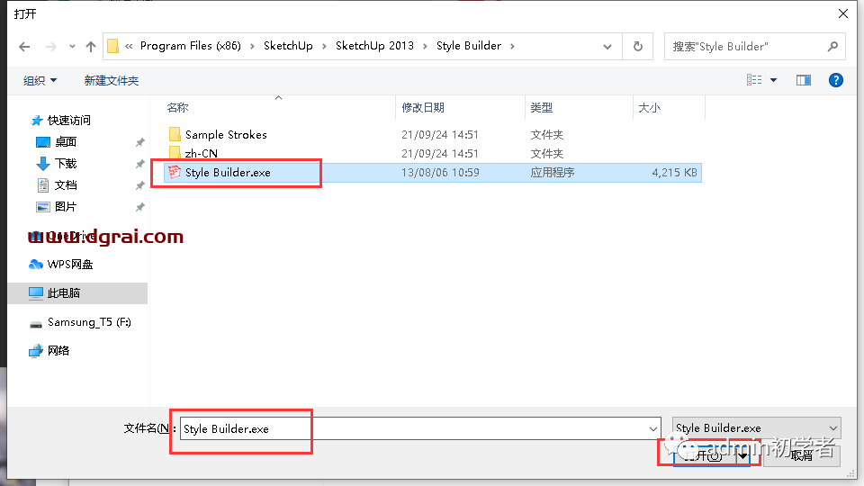Go back with the back arrow
The height and width of the screenshot is (486, 864).
click(x=24, y=47)
